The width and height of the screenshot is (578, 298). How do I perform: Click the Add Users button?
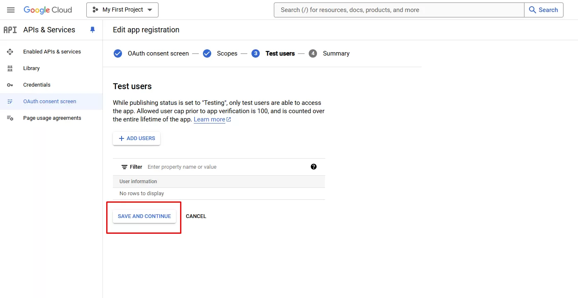(137, 138)
